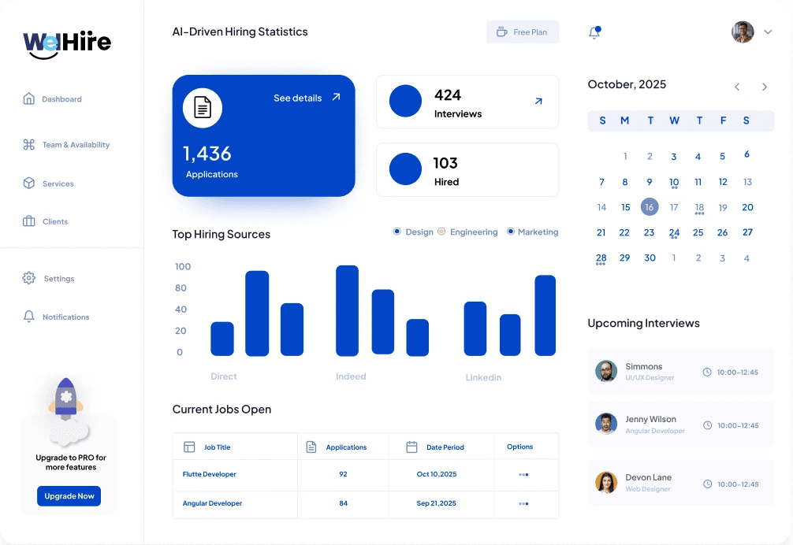Viewport: 793px width, 545px height.
Task: Click the See details link
Action: pos(297,98)
